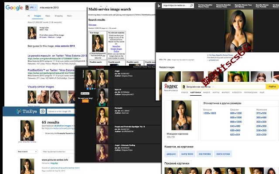Open 'Le paradis masculin. on Twitter' result
Viewport: 279px width, 174px height.
coord(57,56)
